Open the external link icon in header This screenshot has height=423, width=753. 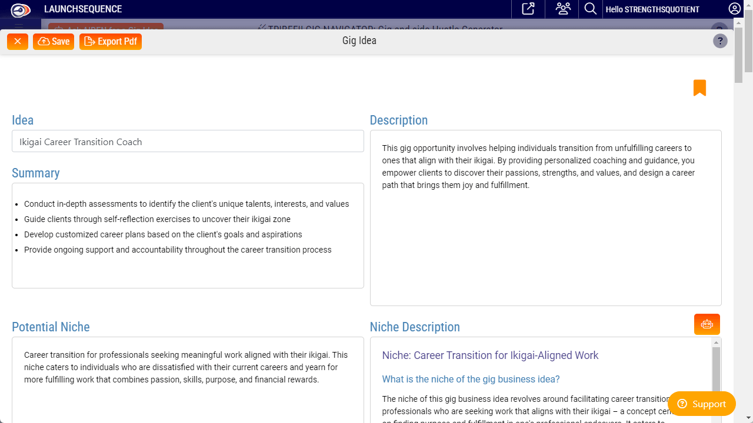coord(528,9)
